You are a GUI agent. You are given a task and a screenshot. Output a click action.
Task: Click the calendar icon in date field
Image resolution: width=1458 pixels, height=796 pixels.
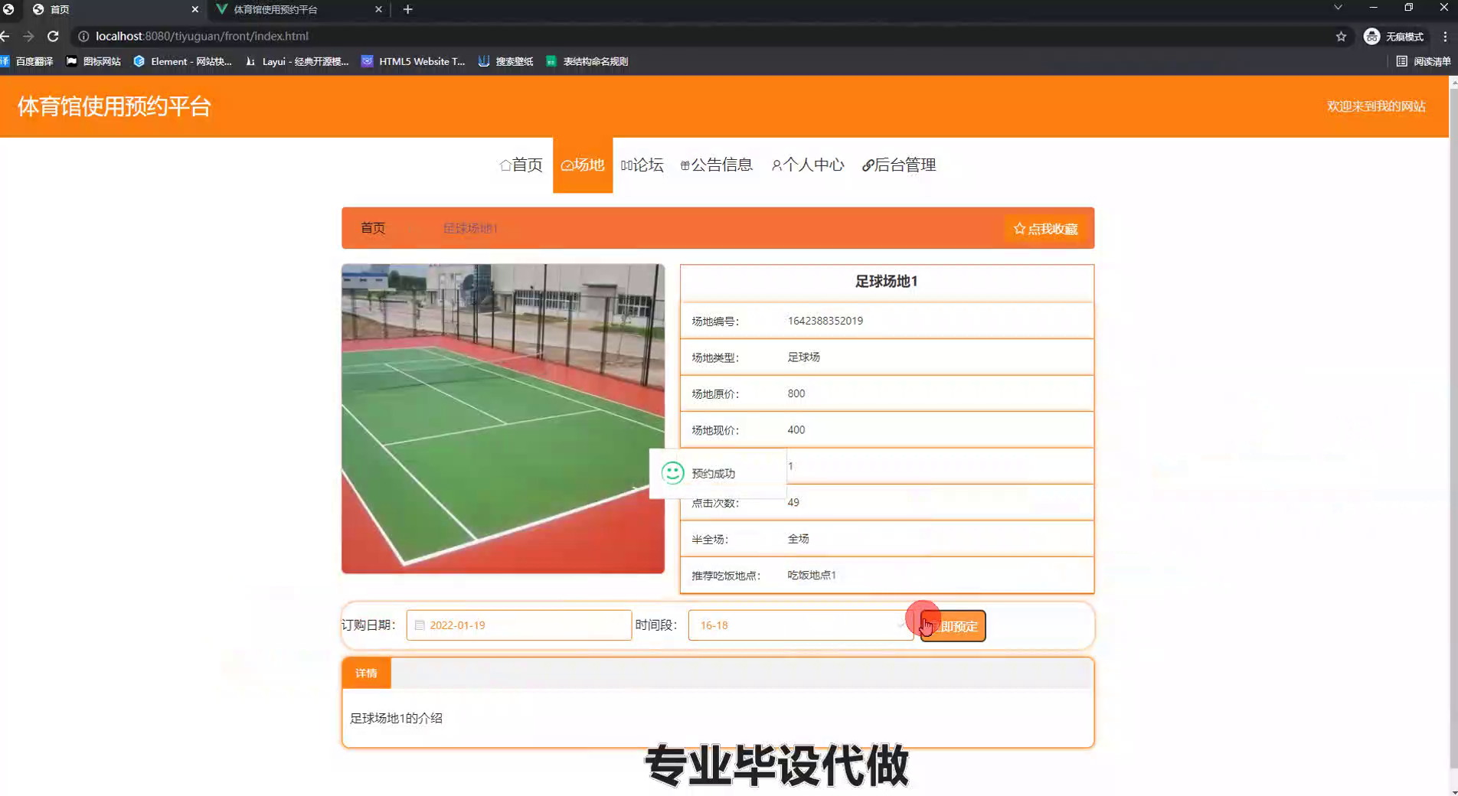point(420,625)
